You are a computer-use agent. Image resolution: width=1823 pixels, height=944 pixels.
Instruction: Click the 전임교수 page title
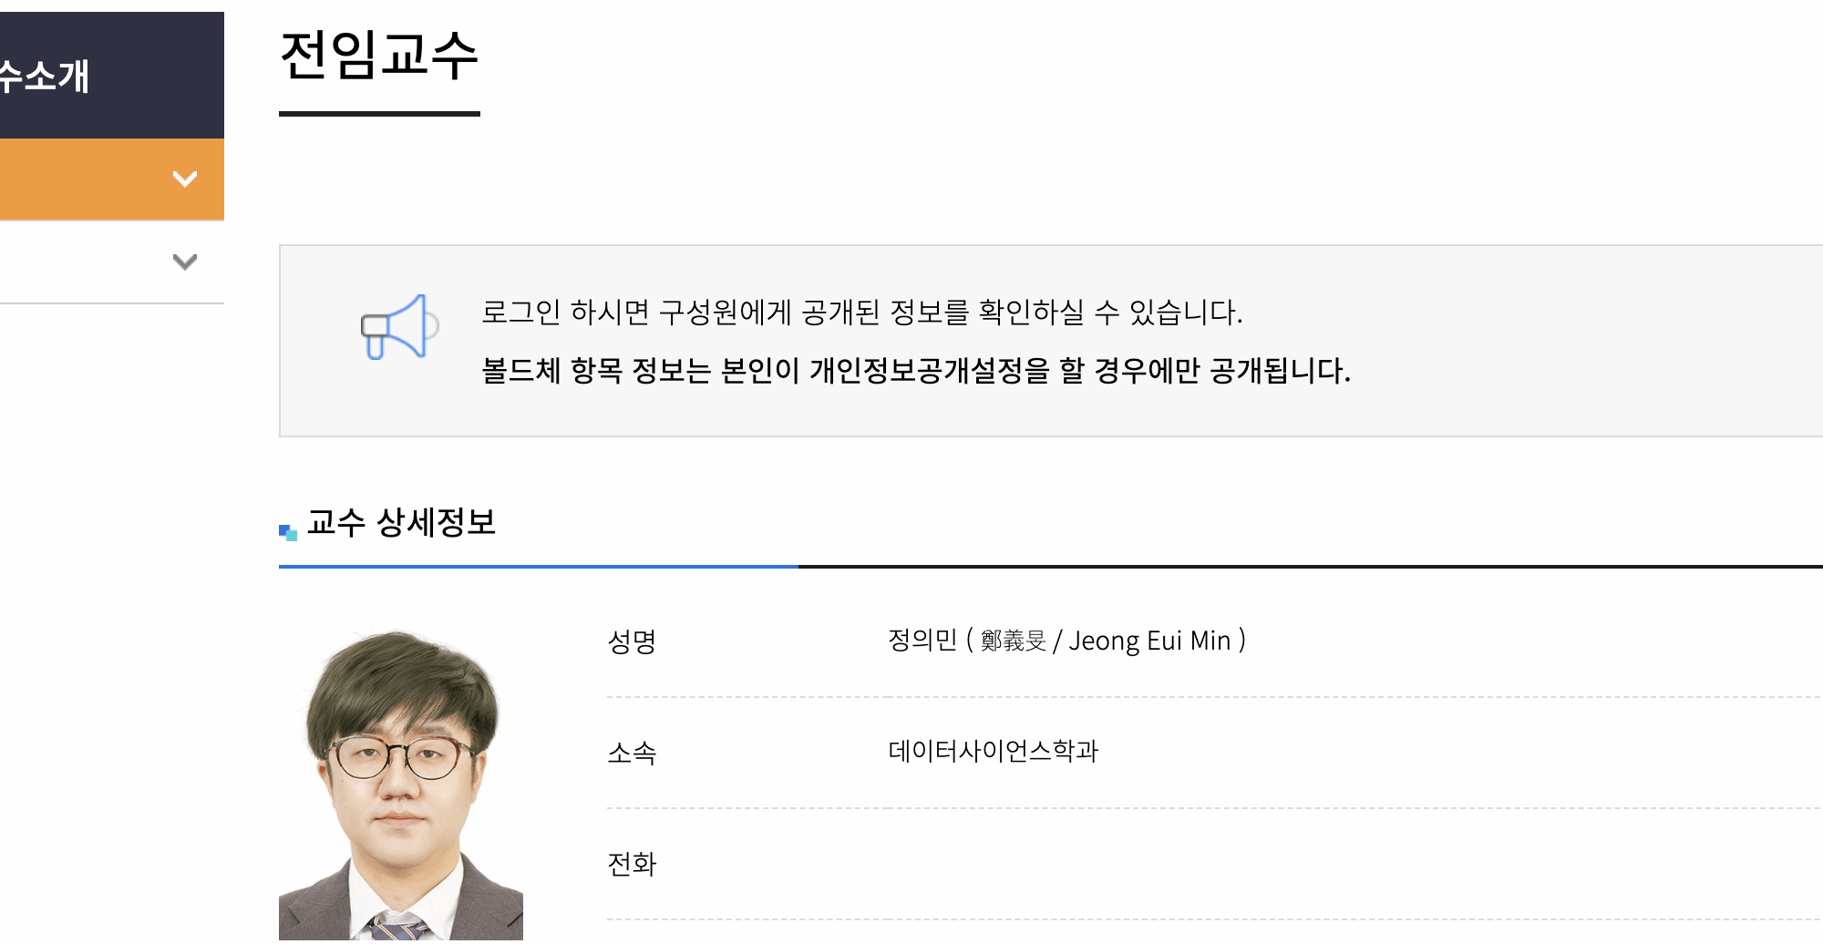379,56
